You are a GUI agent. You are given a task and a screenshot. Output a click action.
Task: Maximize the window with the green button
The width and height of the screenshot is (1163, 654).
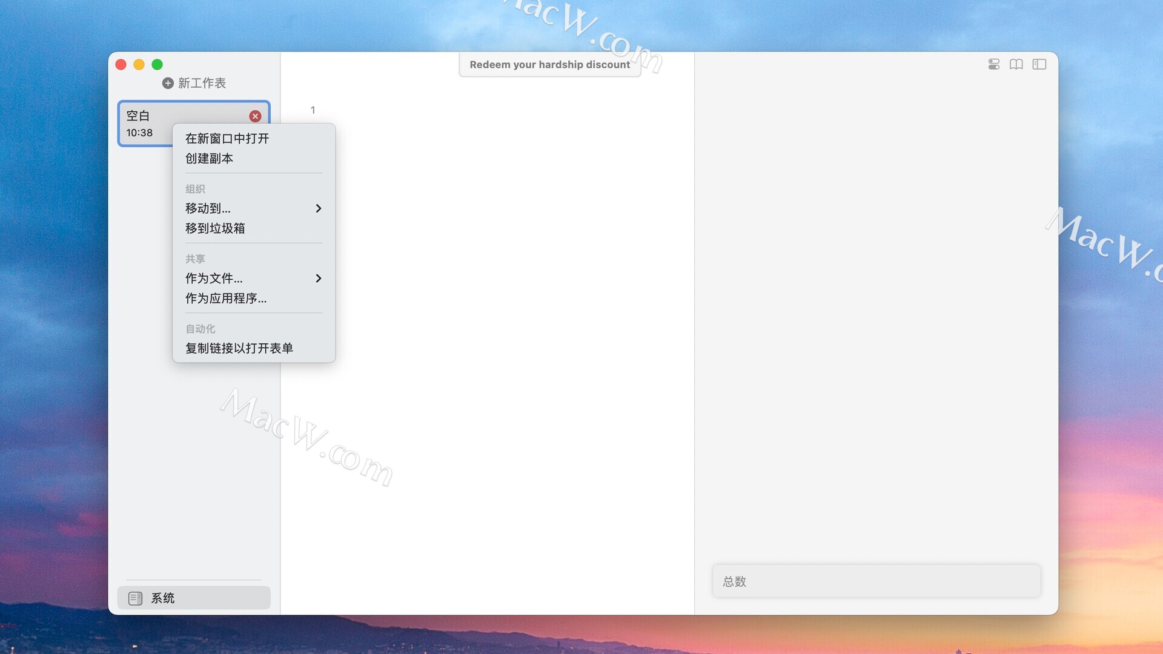(157, 64)
